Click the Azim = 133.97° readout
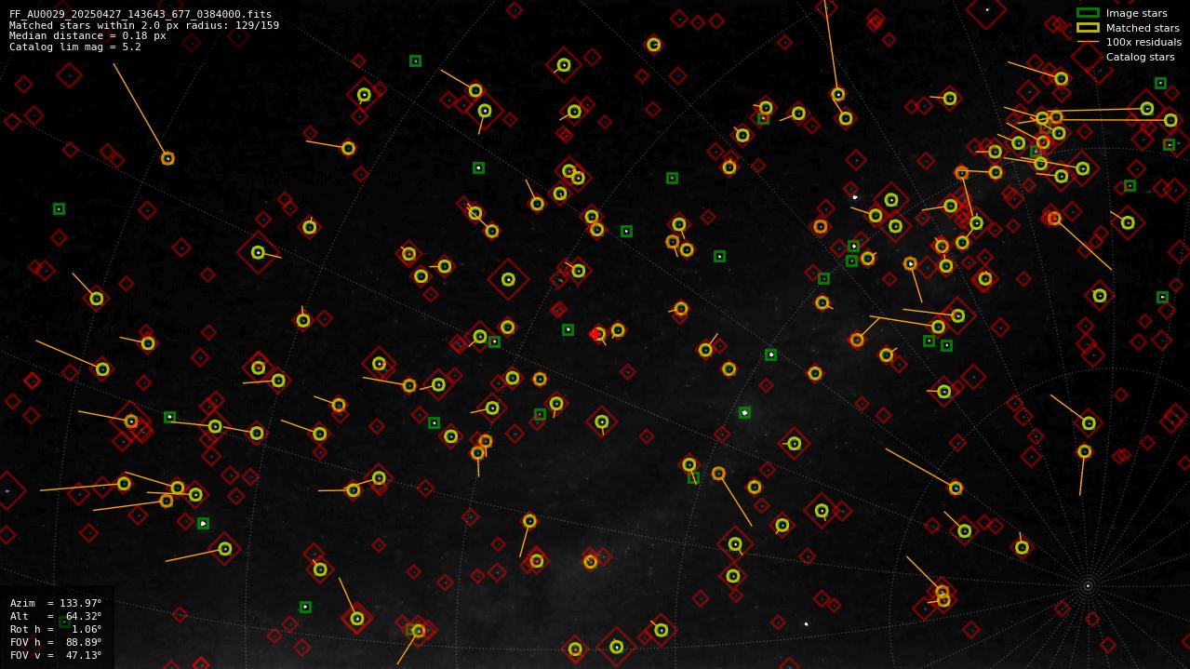The width and height of the screenshot is (1190, 669). pyautogui.click(x=56, y=603)
